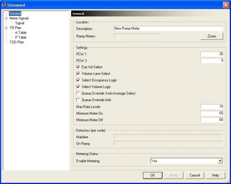Open the P Table tree item

coord(21,38)
